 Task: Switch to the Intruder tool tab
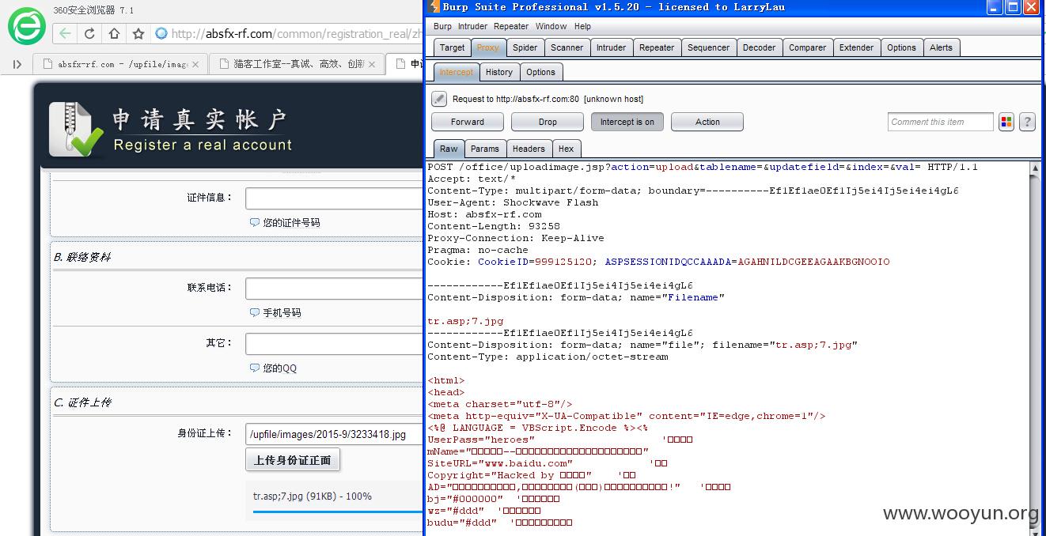point(611,47)
